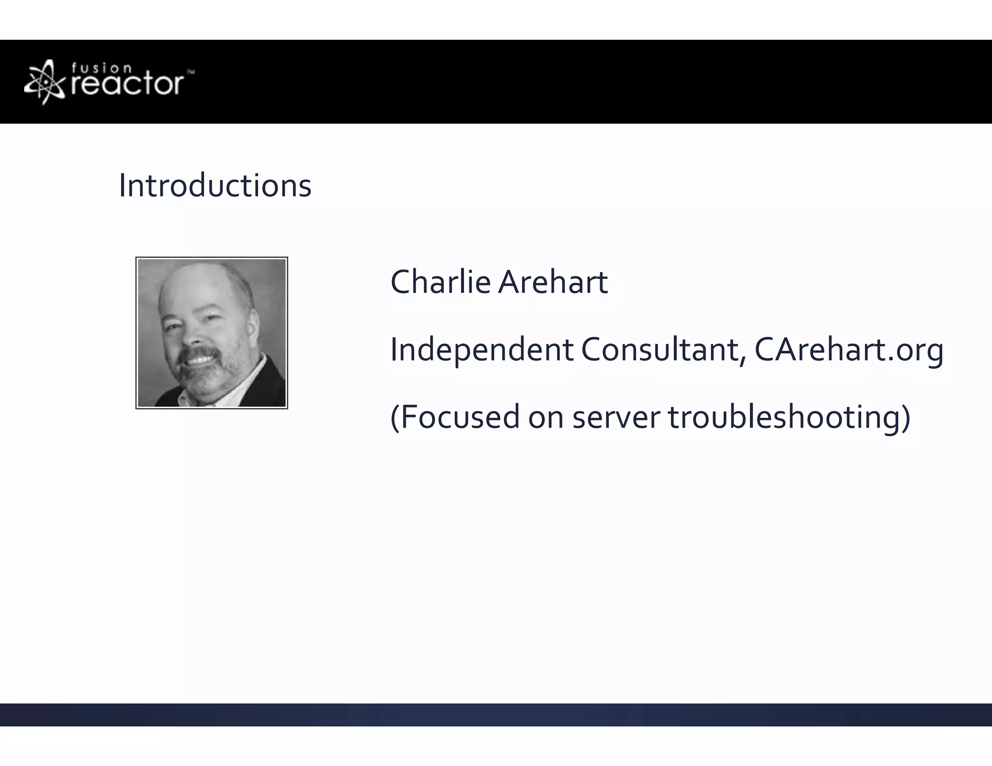
Task: Click the word "server" in last line
Action: (616, 418)
